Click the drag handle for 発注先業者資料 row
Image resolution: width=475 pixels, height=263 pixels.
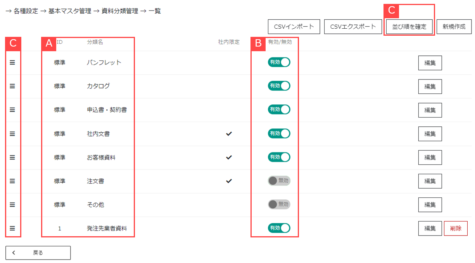tap(12, 228)
